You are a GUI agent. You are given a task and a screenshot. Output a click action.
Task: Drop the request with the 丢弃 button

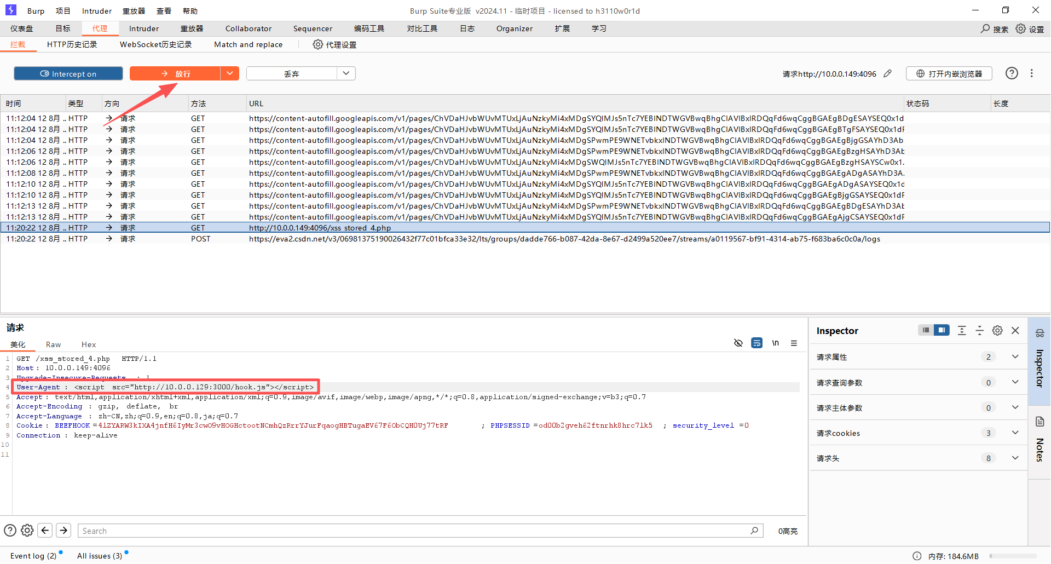(291, 74)
